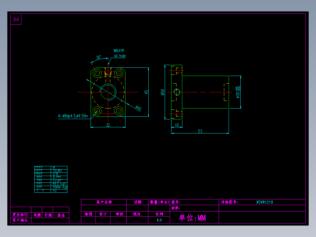The image size is (316, 237).
Task: Select the M6X1P thread callout
Action: click(119, 51)
